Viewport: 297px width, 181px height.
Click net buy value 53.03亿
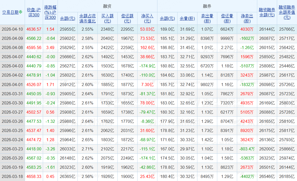tap(147, 29)
